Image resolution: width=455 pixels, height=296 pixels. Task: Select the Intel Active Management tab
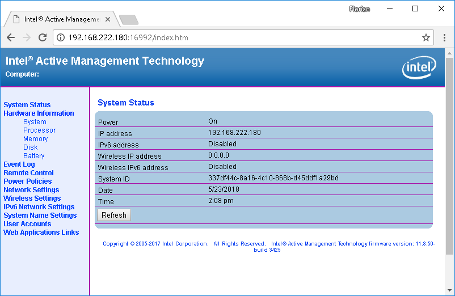(61, 19)
